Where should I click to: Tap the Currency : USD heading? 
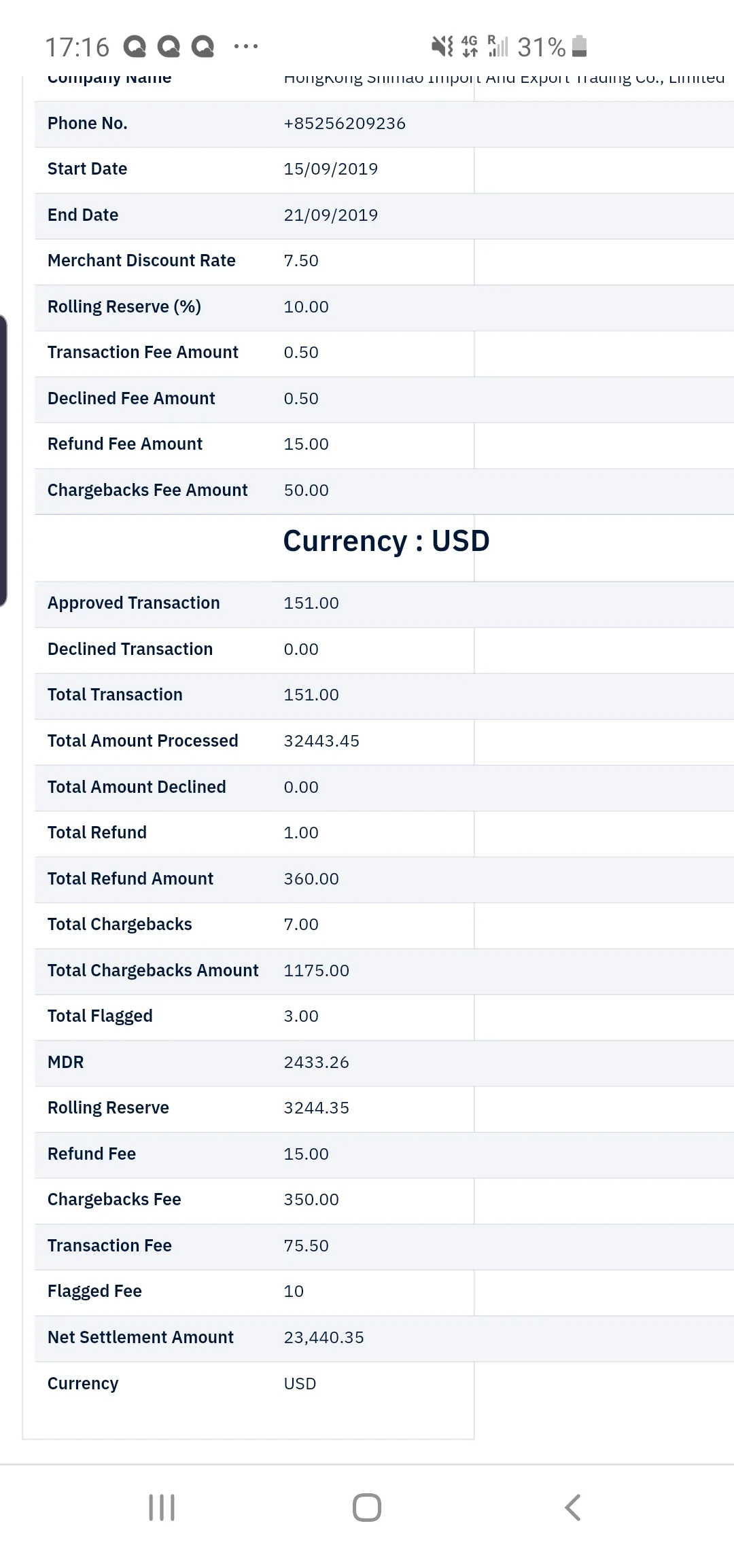point(386,541)
